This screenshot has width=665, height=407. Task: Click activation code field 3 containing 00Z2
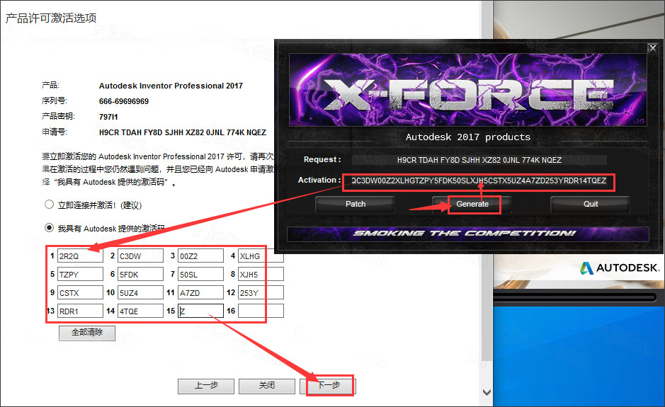200,256
